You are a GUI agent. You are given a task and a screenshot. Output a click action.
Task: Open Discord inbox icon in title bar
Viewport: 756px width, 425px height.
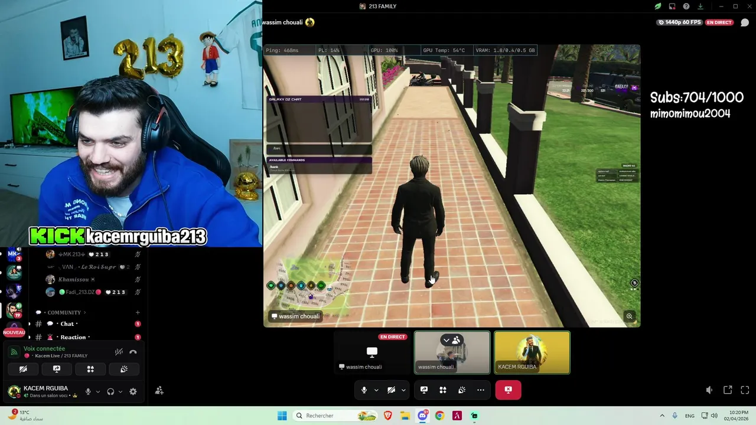(672, 6)
